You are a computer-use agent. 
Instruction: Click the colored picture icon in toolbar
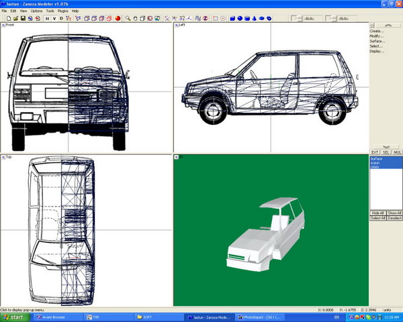coord(157,19)
